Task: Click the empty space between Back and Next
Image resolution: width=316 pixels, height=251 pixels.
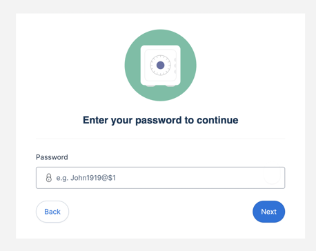Action: [x=161, y=212]
